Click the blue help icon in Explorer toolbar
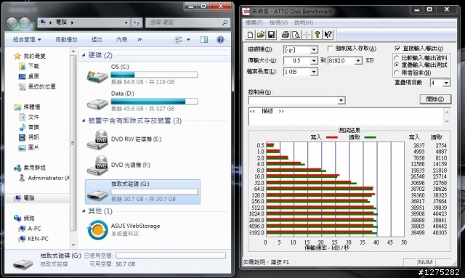This screenshot has width=465, height=278. pos(220,39)
